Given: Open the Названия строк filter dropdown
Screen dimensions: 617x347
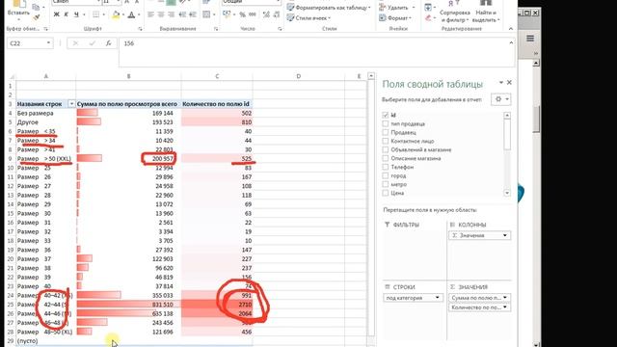Looking at the screenshot, I should [71, 104].
